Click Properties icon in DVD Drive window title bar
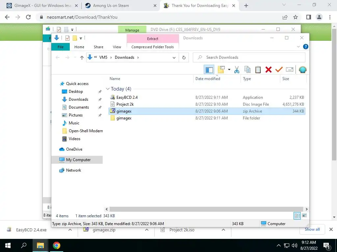 pos(59,29)
